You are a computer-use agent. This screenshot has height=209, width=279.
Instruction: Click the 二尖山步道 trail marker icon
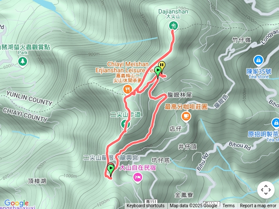pos(125,124)
